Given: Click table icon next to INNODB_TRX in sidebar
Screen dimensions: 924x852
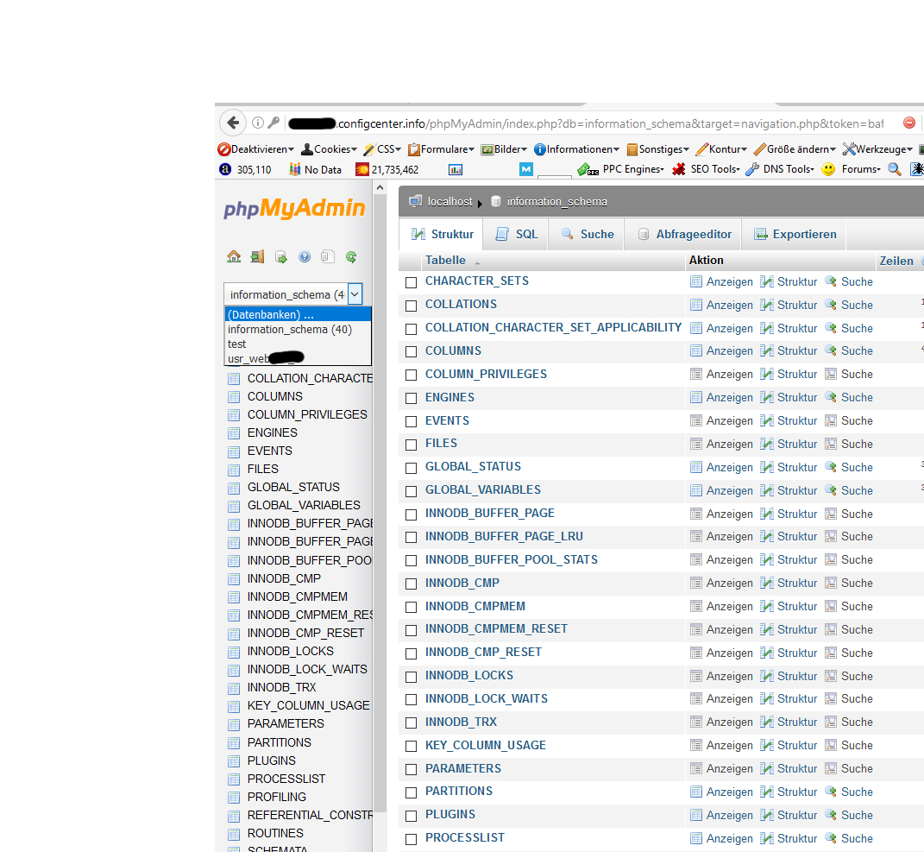Looking at the screenshot, I should pos(234,688).
